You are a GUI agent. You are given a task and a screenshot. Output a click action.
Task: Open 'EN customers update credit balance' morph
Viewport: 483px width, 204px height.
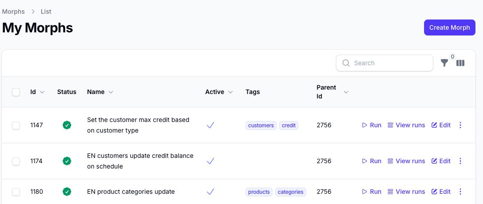pyautogui.click(x=140, y=161)
